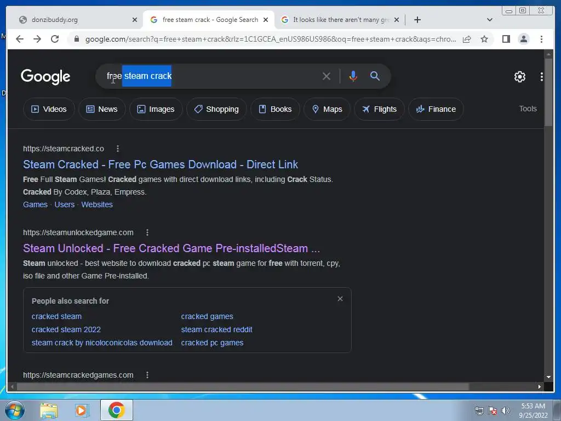Image resolution: width=561 pixels, height=421 pixels.
Task: Search steam crack by nicoloconicolas download
Action: [x=102, y=343]
